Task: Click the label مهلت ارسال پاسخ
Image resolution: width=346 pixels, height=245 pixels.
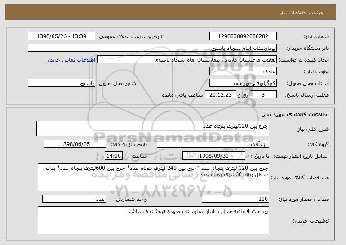Action: click(x=307, y=95)
